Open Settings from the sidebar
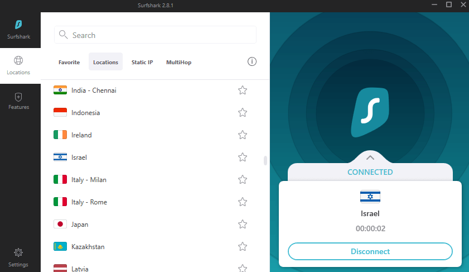This screenshot has height=272, width=469. pyautogui.click(x=18, y=257)
